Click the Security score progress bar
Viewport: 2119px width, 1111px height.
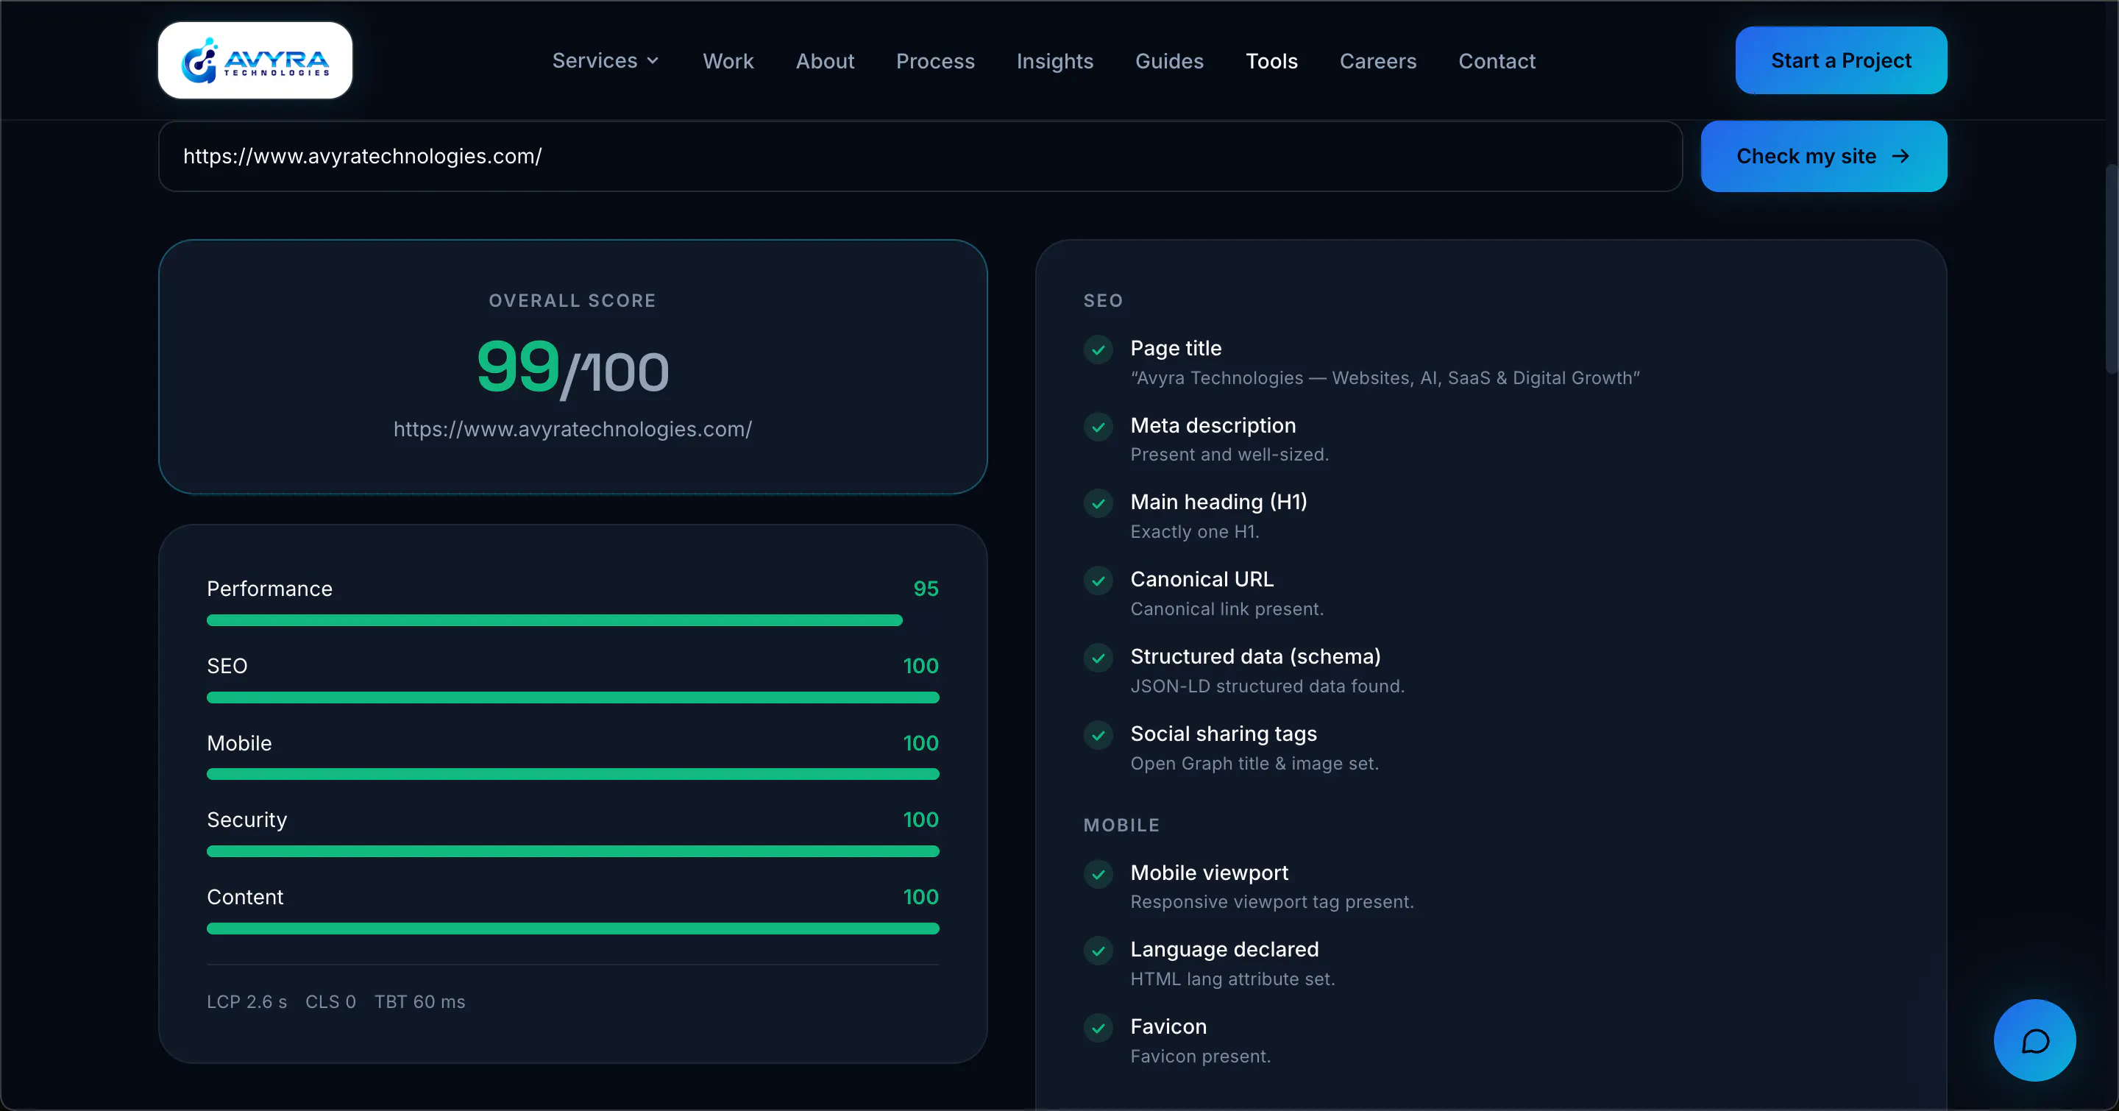pos(572,851)
